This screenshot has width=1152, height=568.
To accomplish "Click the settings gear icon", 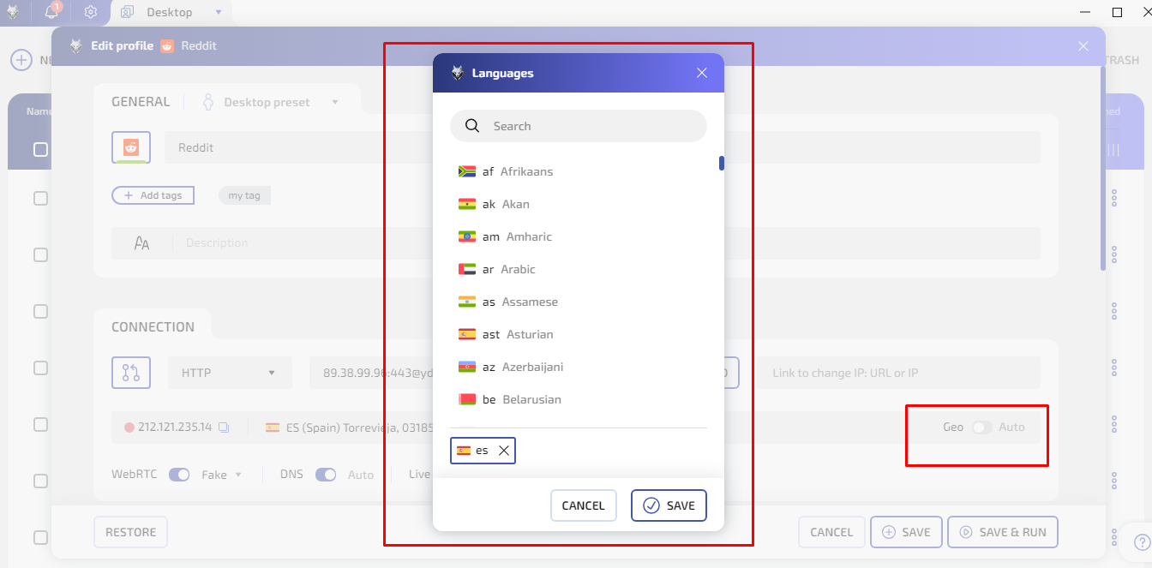I will 90,12.
